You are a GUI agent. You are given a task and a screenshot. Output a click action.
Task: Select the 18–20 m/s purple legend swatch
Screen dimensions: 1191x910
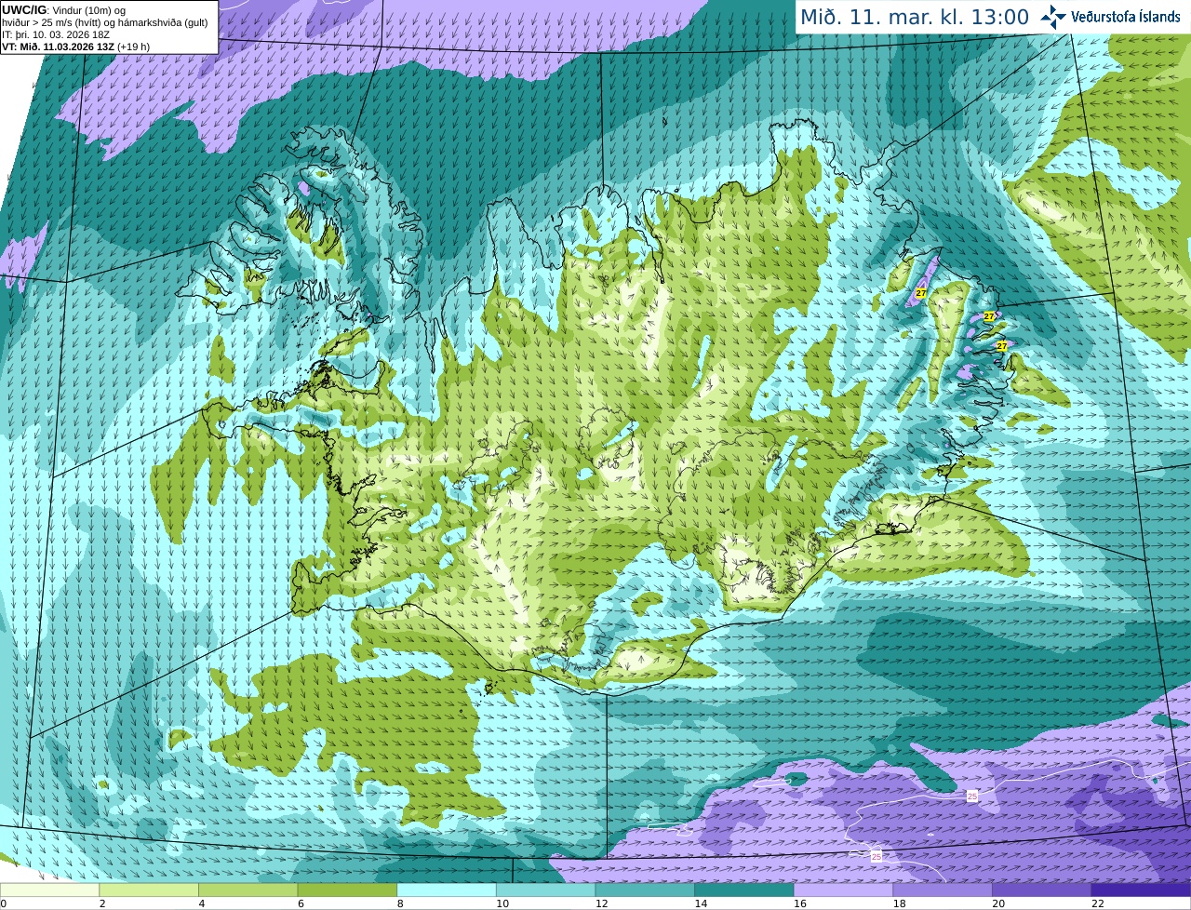(943, 890)
